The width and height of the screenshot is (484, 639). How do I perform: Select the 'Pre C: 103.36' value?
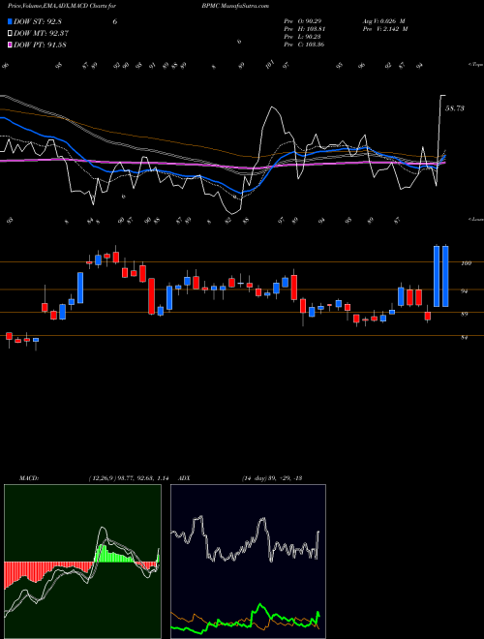(x=304, y=45)
